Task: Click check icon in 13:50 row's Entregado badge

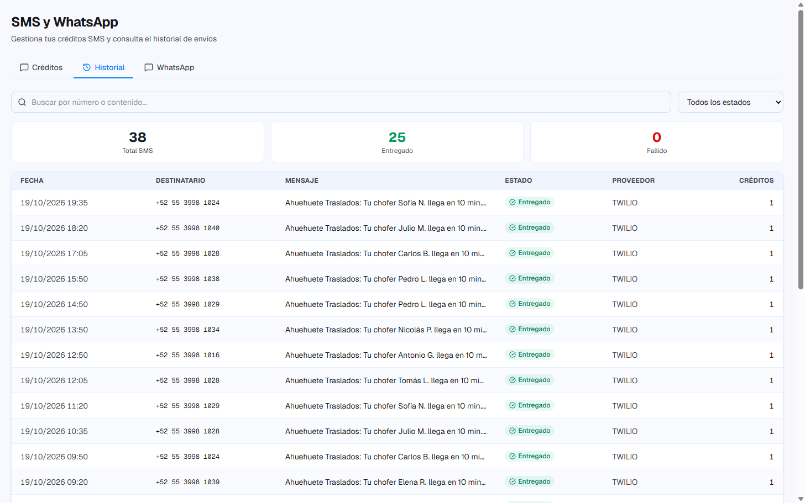Action: pyautogui.click(x=513, y=329)
